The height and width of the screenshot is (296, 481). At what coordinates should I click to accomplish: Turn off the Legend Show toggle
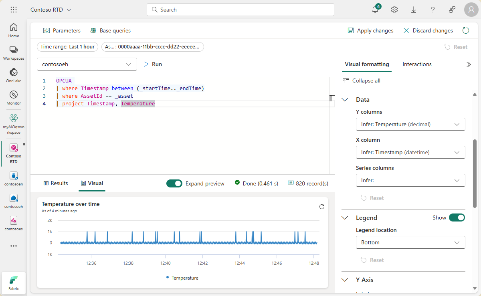[457, 217]
